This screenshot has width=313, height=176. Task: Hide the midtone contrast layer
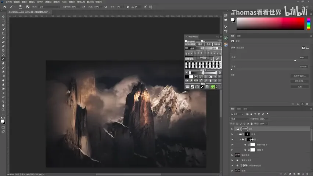[232, 165]
